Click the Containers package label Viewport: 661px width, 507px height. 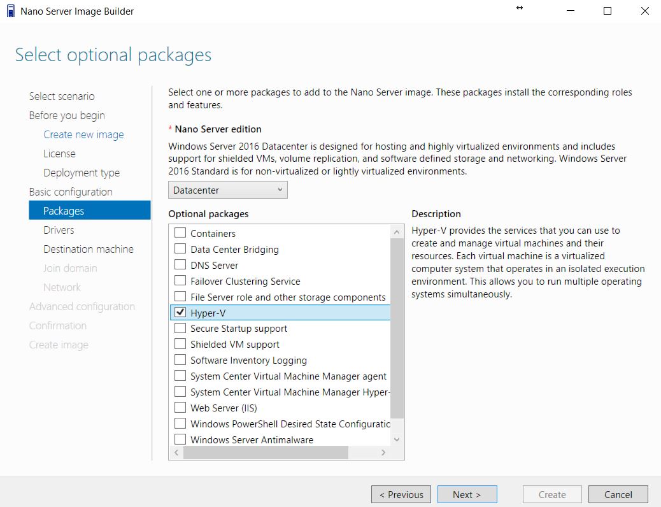click(x=213, y=233)
